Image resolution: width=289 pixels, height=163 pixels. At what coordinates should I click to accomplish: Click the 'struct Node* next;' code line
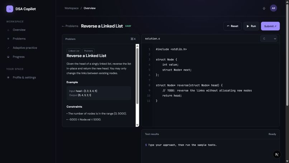pyautogui.click(x=177, y=70)
